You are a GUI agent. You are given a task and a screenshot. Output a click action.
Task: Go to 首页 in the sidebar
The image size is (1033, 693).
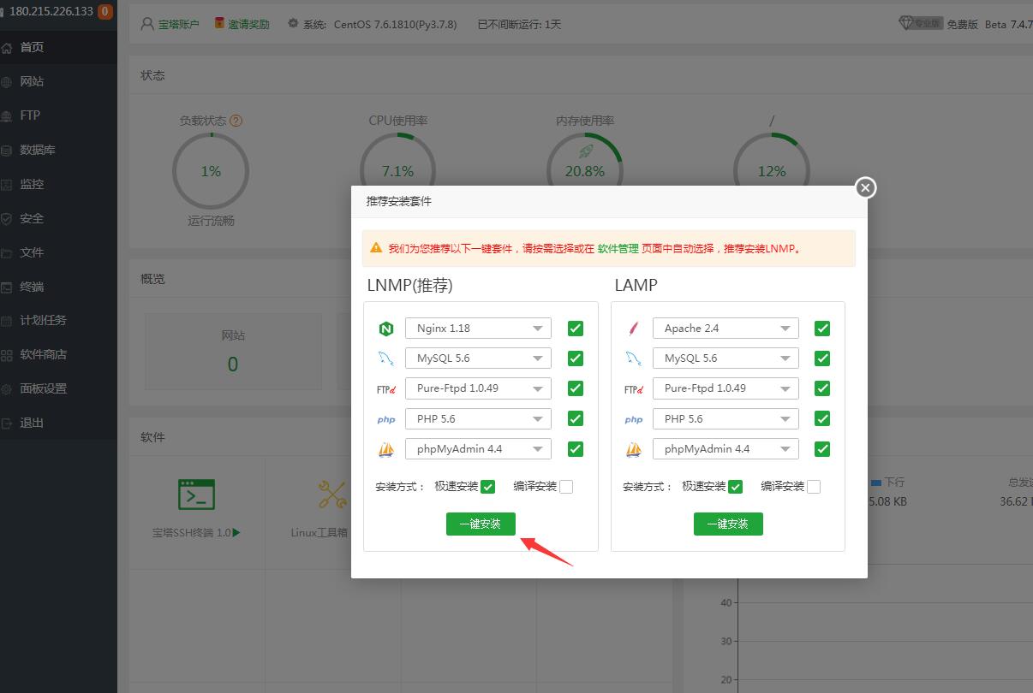(x=58, y=47)
